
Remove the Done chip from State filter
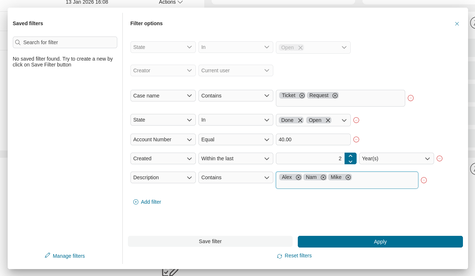[x=300, y=120]
